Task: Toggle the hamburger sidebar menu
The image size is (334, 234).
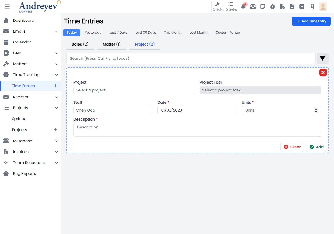Action: (7, 7)
